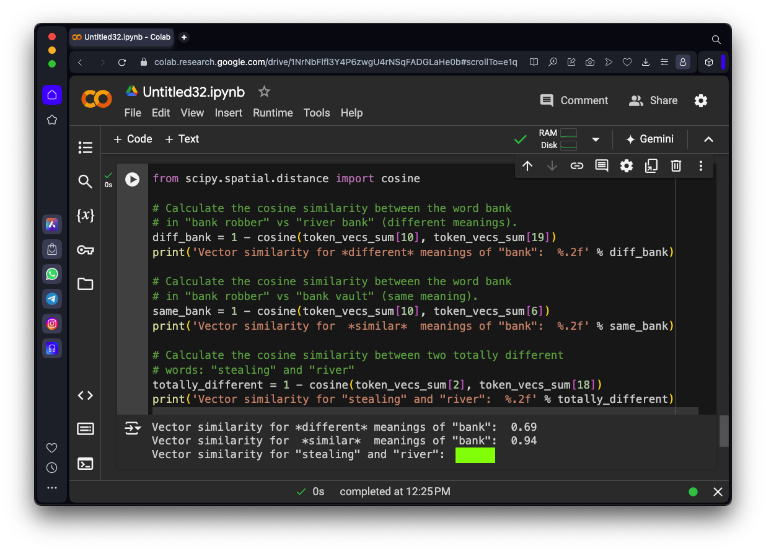
Task: Open the Gemini assistant
Action: click(649, 139)
